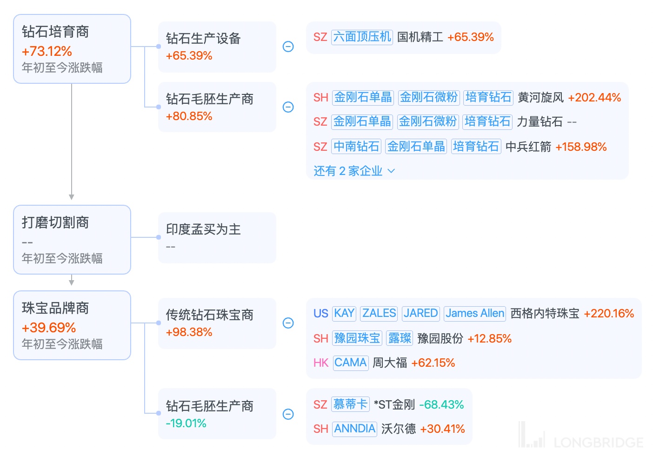Image resolution: width=653 pixels, height=457 pixels.
Task: Open 黄河旋风 stock link
Action: (x=540, y=98)
